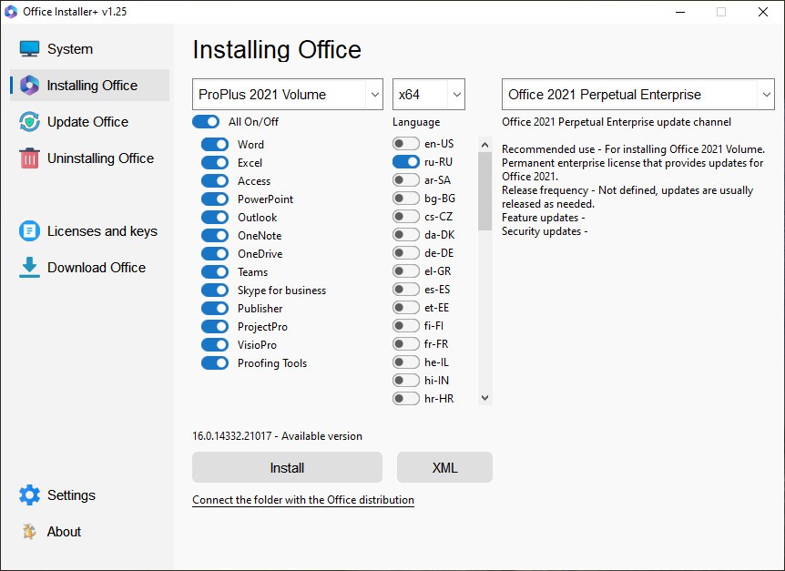Enable the he-IL language toggle
This screenshot has height=571, width=785.
[x=406, y=362]
